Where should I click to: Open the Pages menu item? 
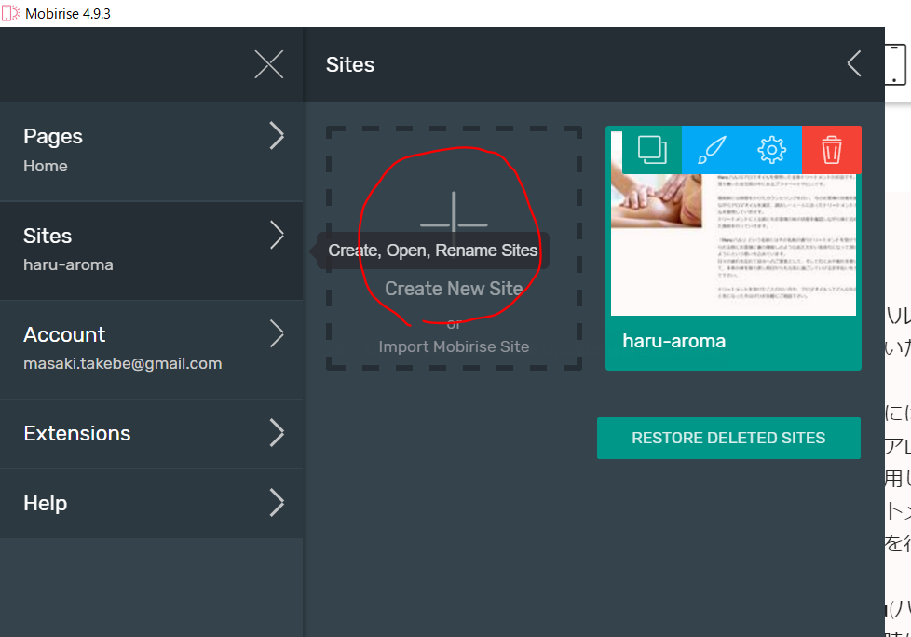[152, 152]
